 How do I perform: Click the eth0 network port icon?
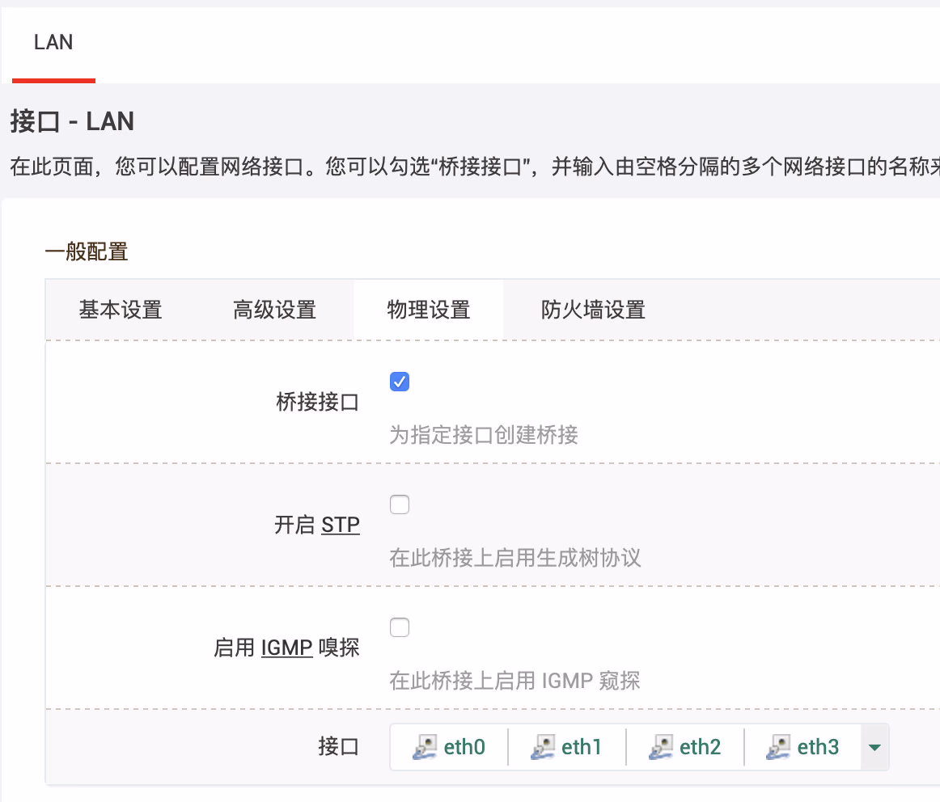[x=425, y=747]
